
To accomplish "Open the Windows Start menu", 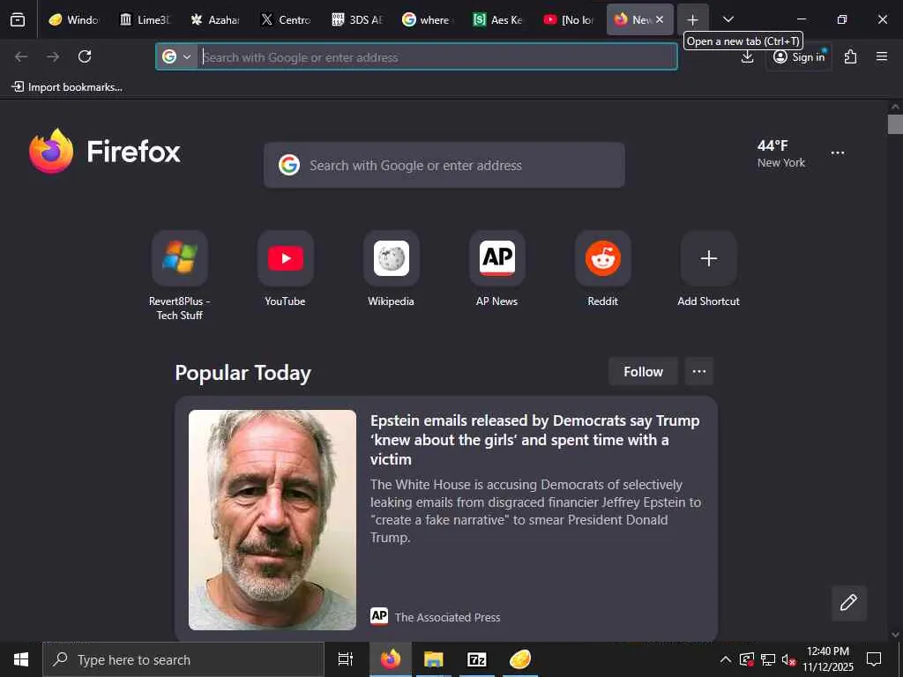I will click(x=21, y=659).
